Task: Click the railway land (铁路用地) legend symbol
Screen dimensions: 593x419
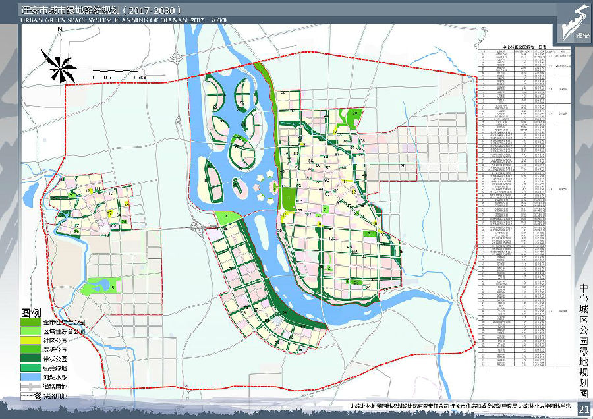Action: 31,397
